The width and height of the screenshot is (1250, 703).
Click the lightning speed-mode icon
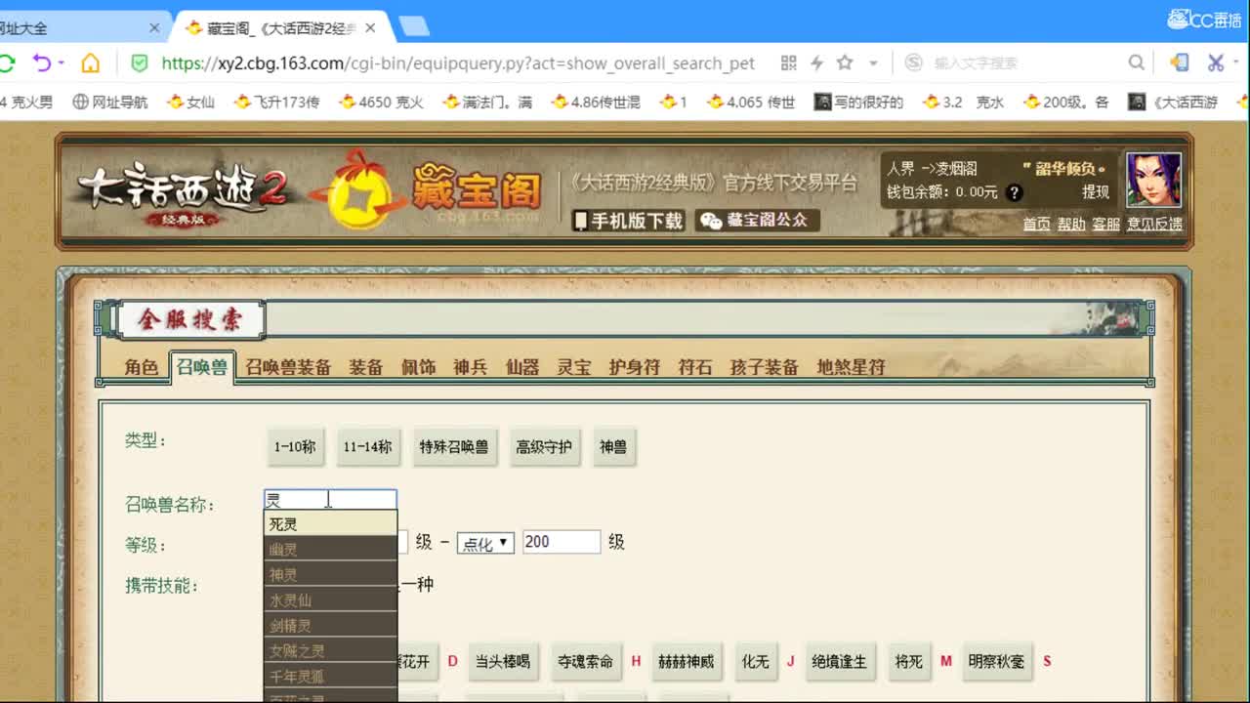coord(817,63)
